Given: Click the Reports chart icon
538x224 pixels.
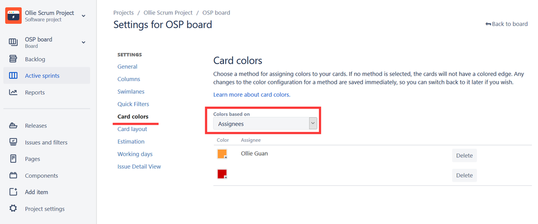Looking at the screenshot, I should pyautogui.click(x=13, y=92).
